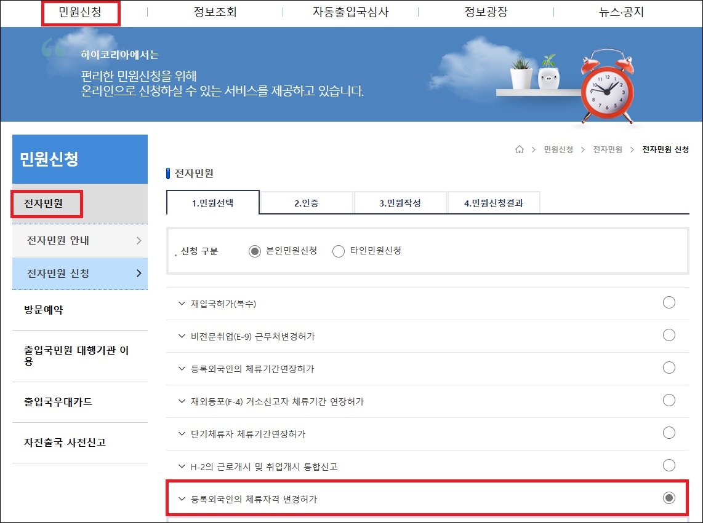The width and height of the screenshot is (703, 523).
Task: Expand chevron beside 등록외국인의 체류기간연장허가
Action: pyautogui.click(x=182, y=369)
